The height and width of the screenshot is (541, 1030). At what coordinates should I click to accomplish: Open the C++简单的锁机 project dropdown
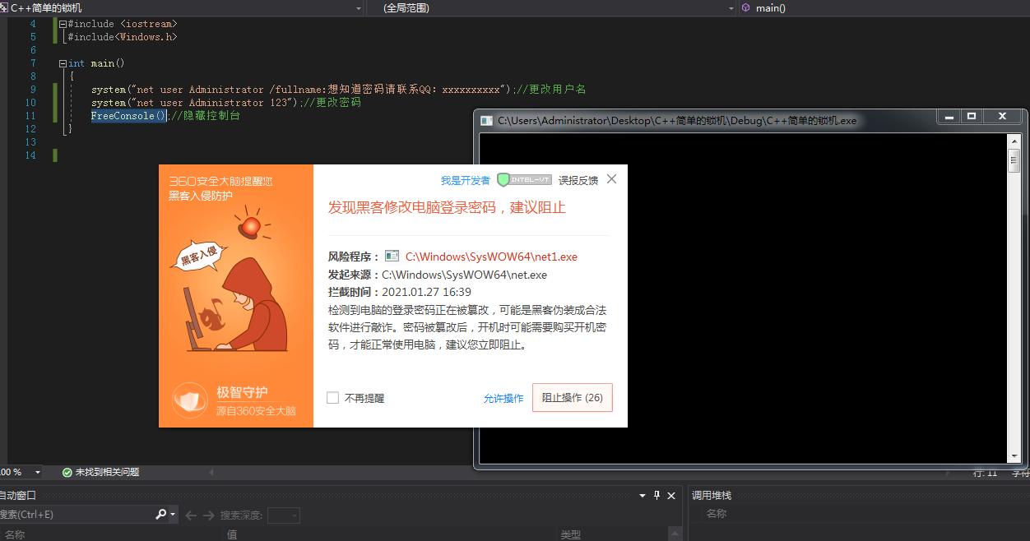click(358, 8)
